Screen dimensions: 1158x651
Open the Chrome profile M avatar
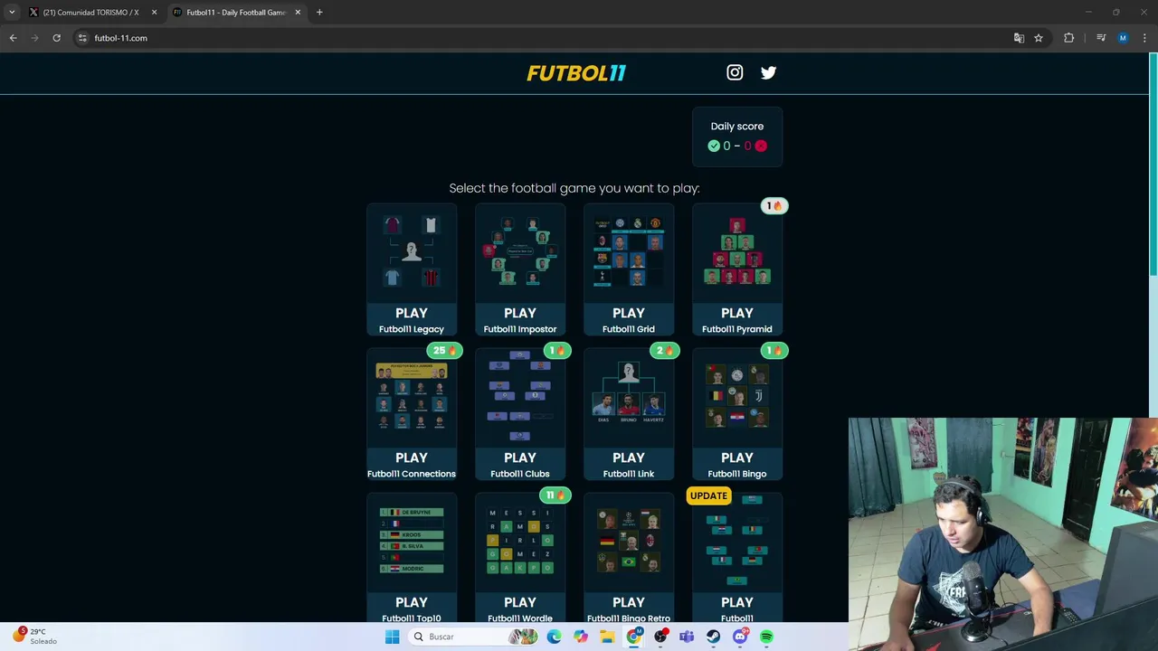pos(1123,38)
